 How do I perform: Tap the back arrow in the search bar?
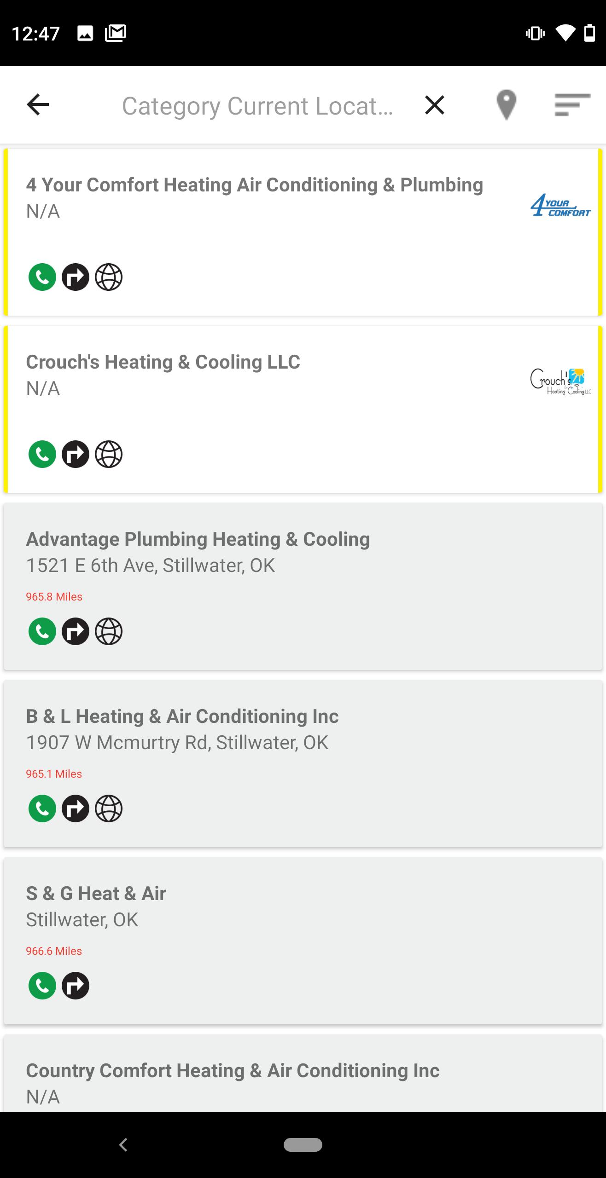(x=38, y=105)
